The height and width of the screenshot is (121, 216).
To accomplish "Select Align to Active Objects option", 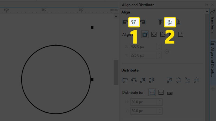I will 145,34.
